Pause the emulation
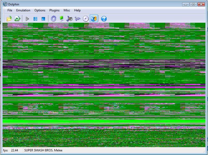Image resolution: width=208 pixels, height=155 pixels. (35, 19)
